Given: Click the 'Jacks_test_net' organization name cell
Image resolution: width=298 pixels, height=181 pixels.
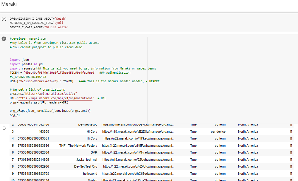Looking at the screenshot, I should 87,160.
